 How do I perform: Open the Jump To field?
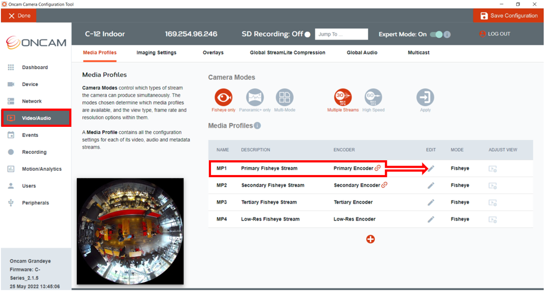tap(342, 34)
